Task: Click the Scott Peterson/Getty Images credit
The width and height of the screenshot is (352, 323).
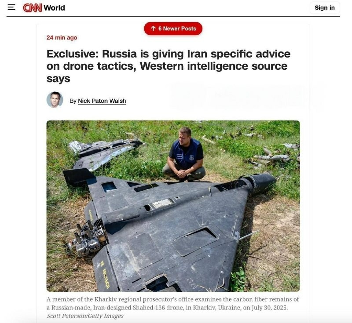Action: tap(85, 316)
